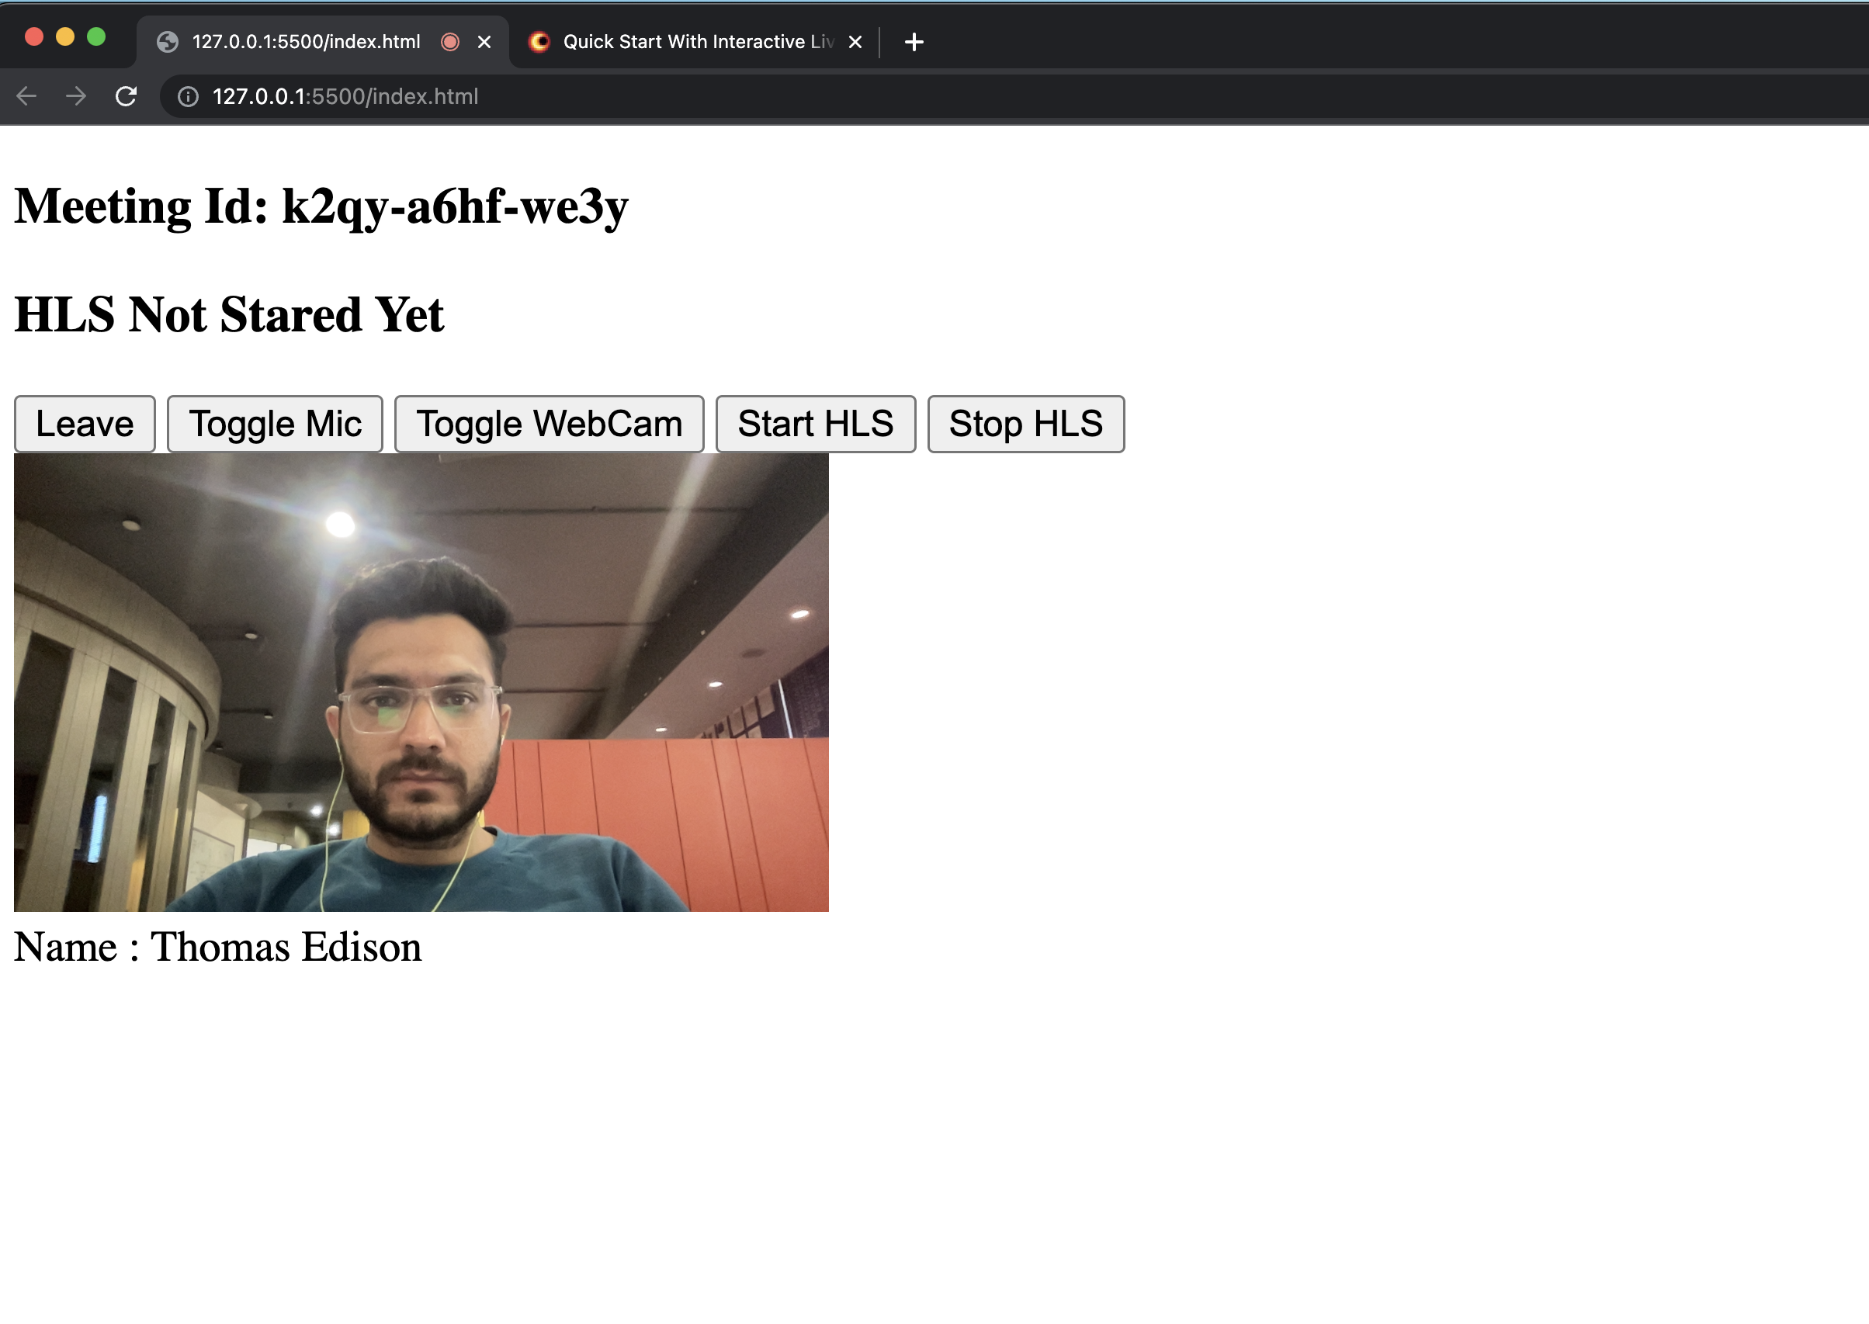Stop the HLS stream
Viewport: 1869px width, 1324px height.
(1026, 424)
